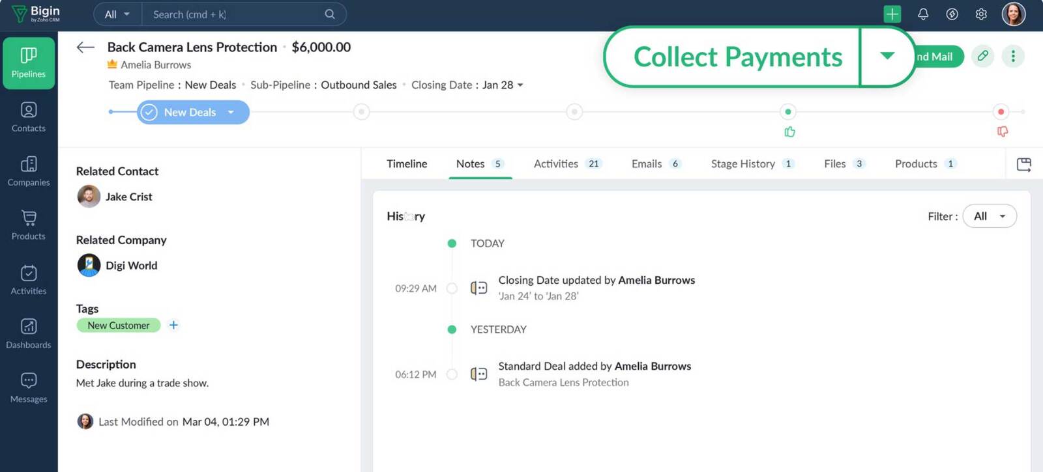Open the Filter All dropdown
This screenshot has height=472, width=1043.
click(990, 216)
